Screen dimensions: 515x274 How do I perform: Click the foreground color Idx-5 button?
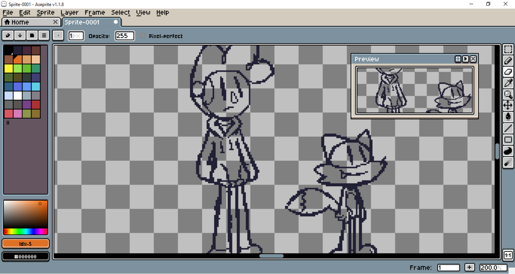[26, 243]
